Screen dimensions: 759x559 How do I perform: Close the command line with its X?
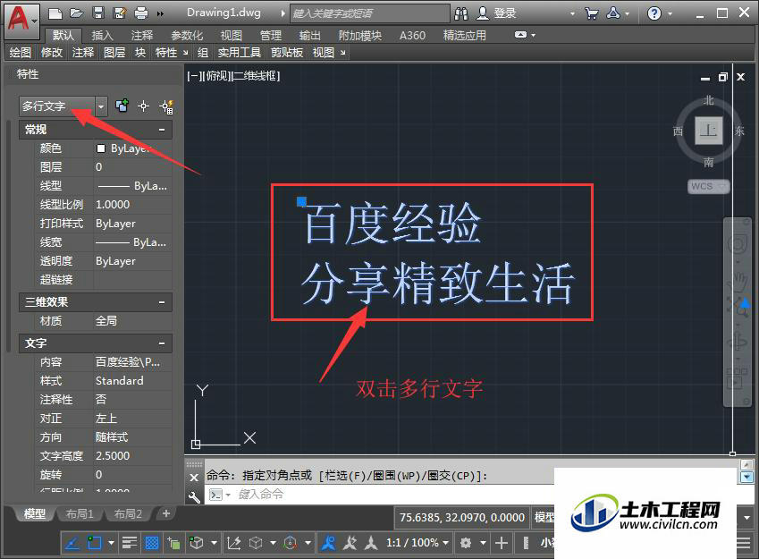point(194,477)
